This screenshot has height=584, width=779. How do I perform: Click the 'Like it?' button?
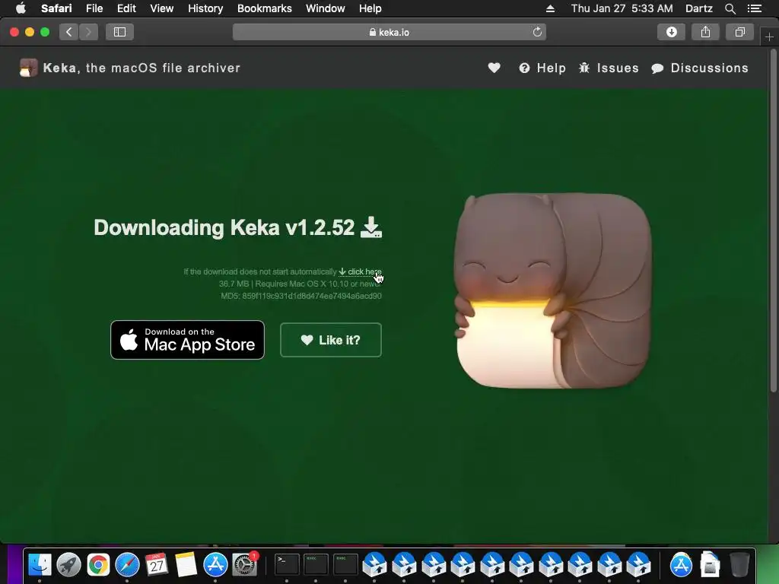click(x=331, y=340)
